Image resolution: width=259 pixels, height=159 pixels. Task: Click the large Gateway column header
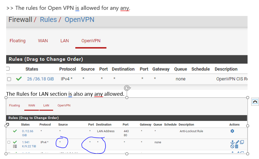161,69
